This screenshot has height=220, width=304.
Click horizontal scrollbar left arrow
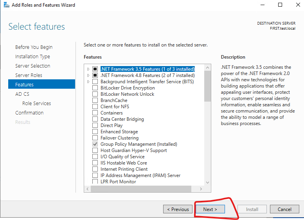tap(87, 189)
